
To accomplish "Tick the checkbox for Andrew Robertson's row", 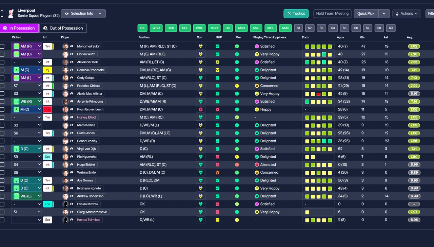I will tap(2, 196).
